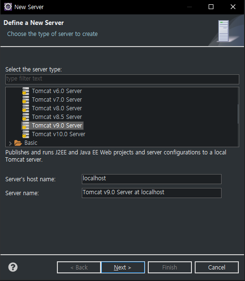This screenshot has width=245, height=281.
Task: Expand the Basic folder node
Action: [x=10, y=143]
